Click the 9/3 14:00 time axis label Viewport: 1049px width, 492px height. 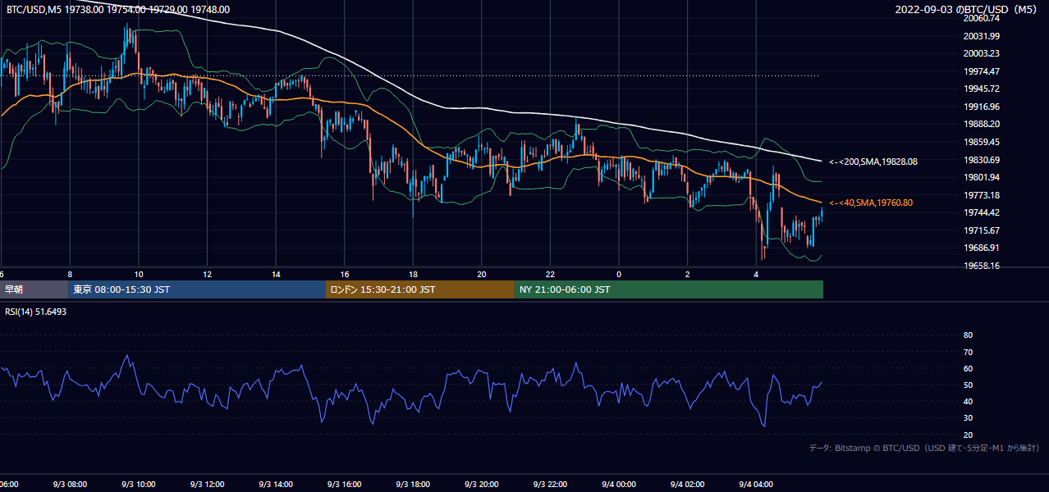276,485
